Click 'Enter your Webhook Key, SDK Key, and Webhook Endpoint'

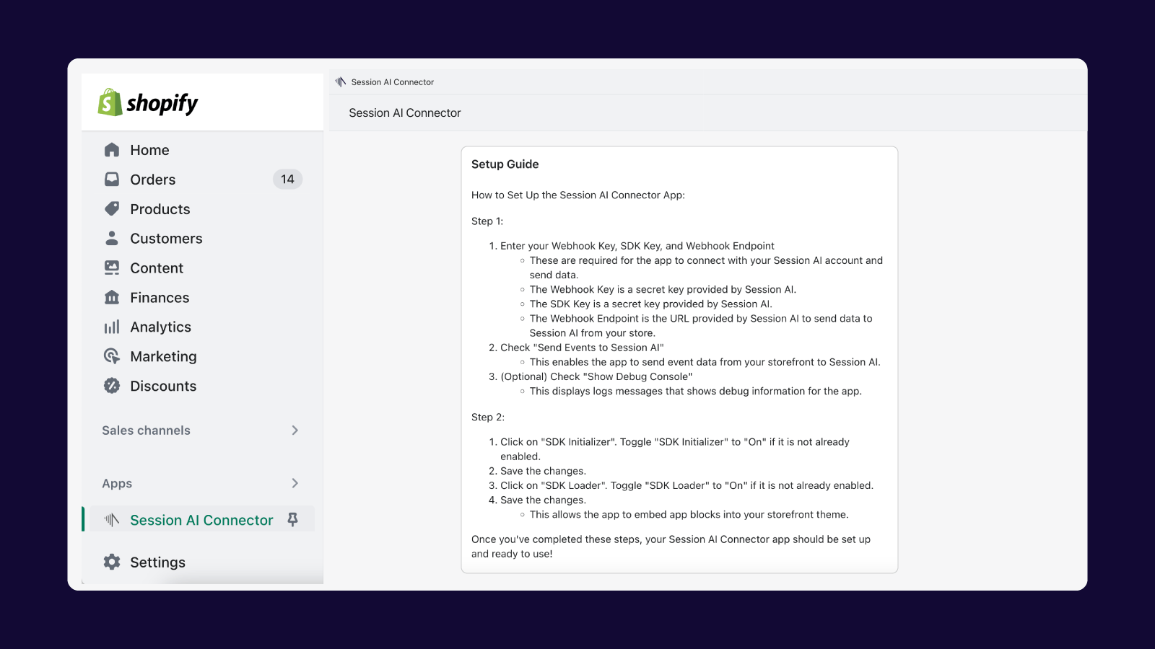637,246
